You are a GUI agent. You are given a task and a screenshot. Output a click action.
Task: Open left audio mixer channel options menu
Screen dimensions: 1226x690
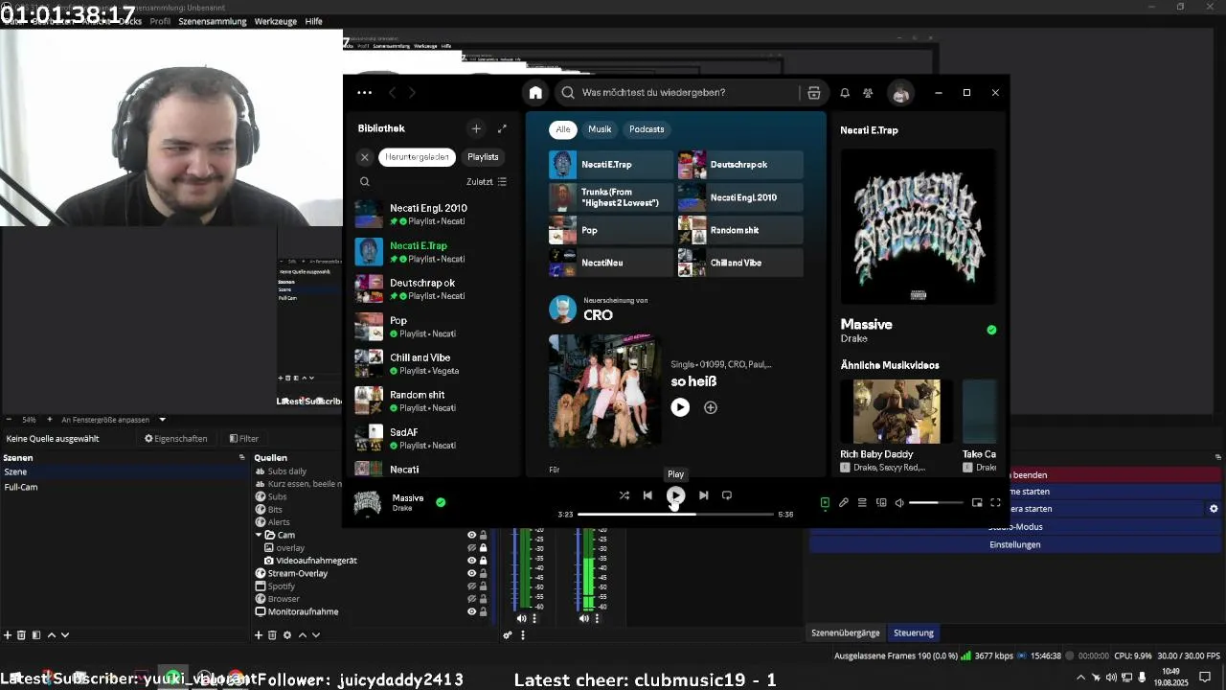tap(534, 618)
